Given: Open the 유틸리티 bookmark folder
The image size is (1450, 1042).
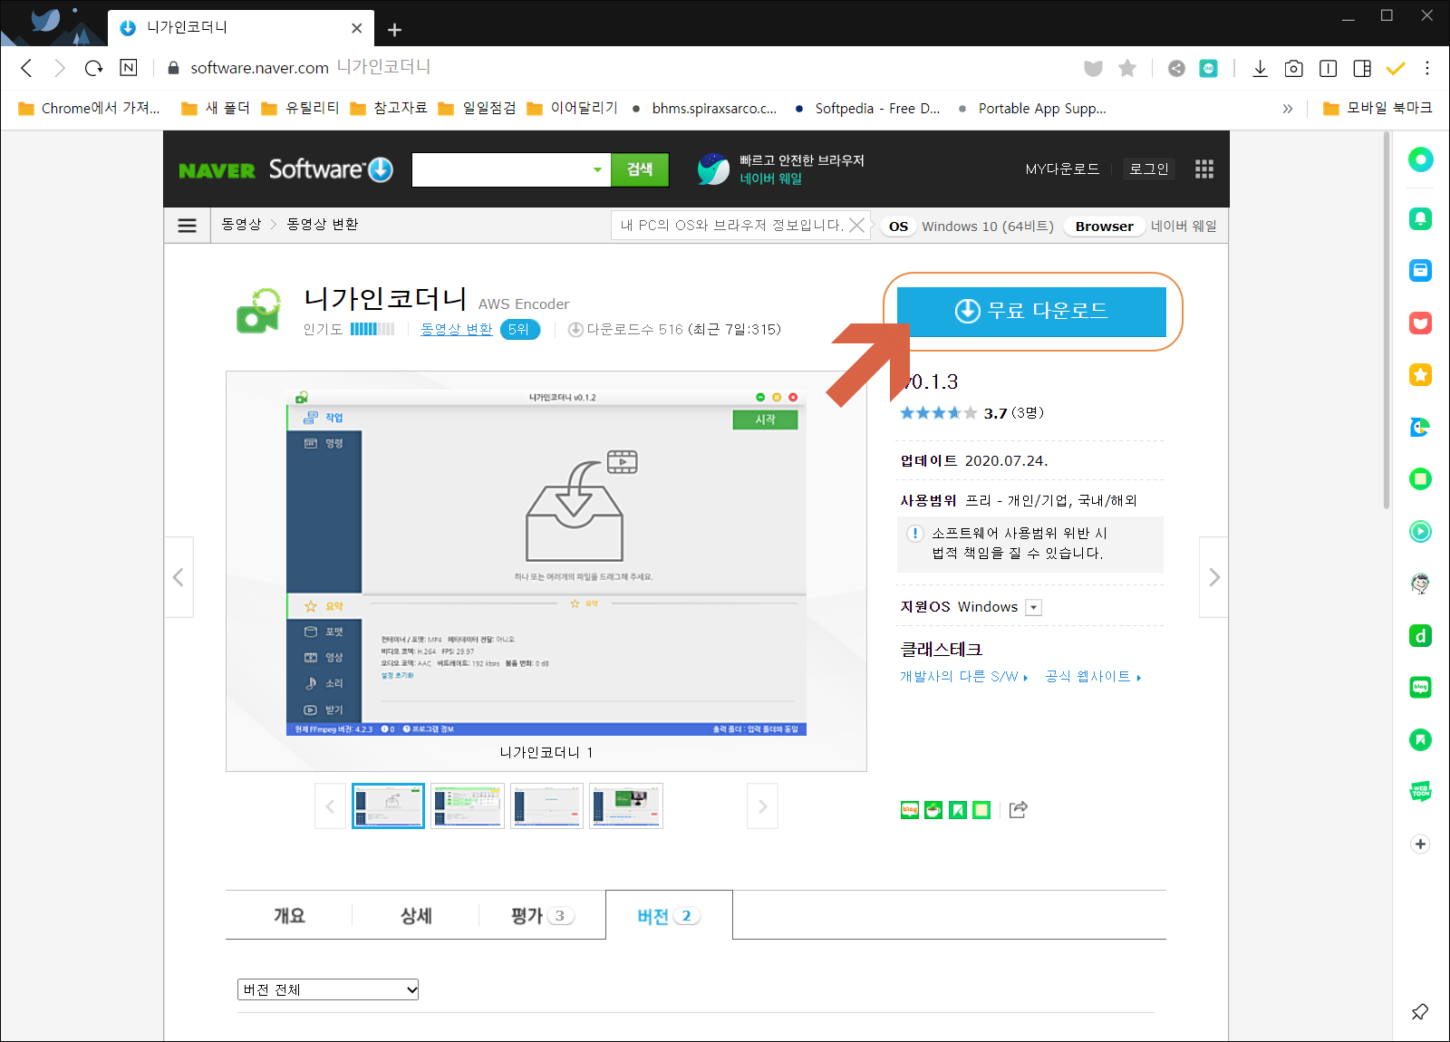Looking at the screenshot, I should (301, 109).
